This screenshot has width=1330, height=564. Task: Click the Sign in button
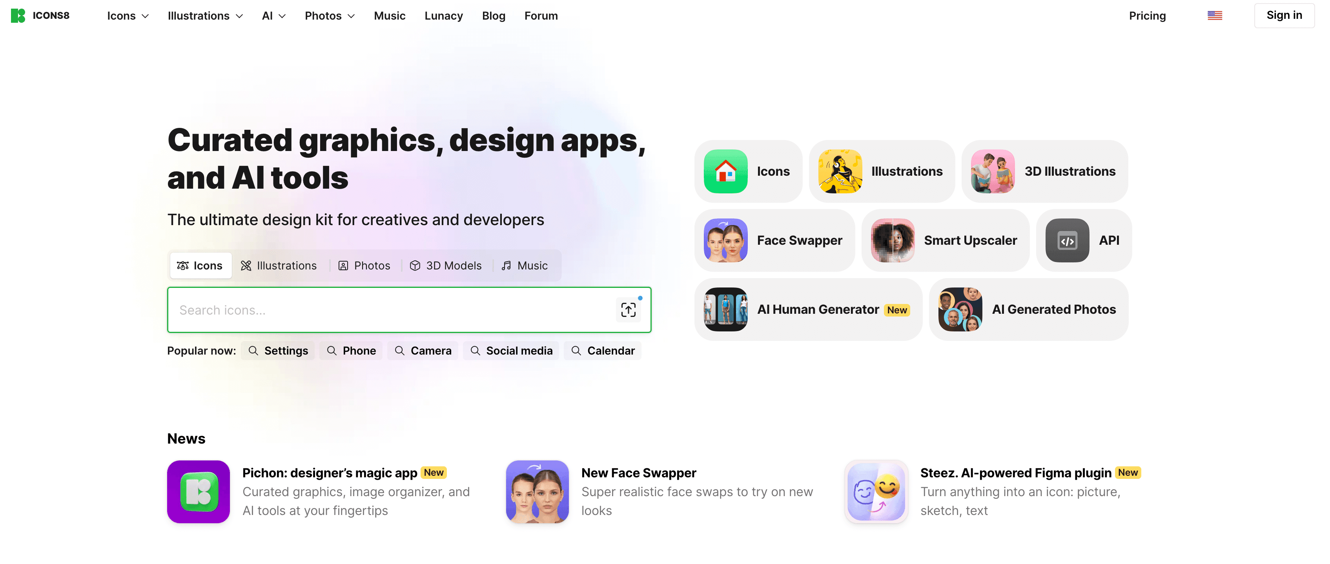click(x=1284, y=15)
